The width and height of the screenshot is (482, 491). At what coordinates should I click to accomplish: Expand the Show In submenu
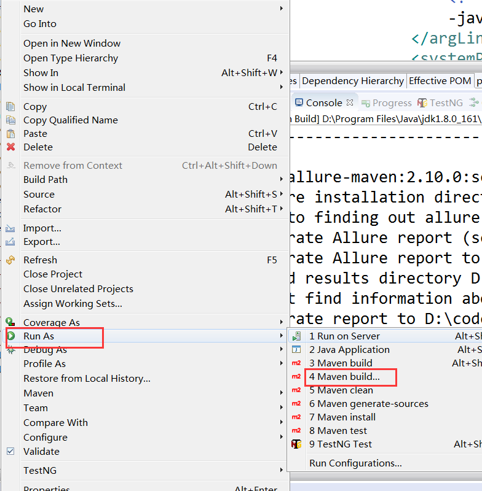282,73
